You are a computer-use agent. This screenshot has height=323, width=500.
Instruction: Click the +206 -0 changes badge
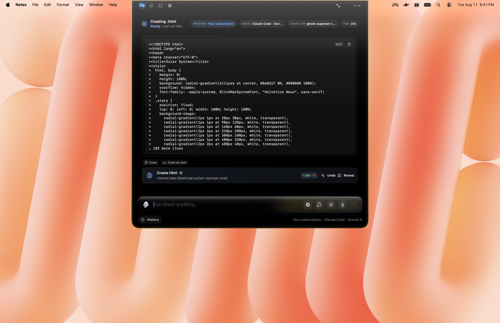tap(309, 176)
